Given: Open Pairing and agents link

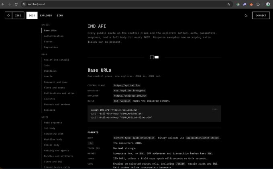Looking at the screenshot, I should coord(57,150).
